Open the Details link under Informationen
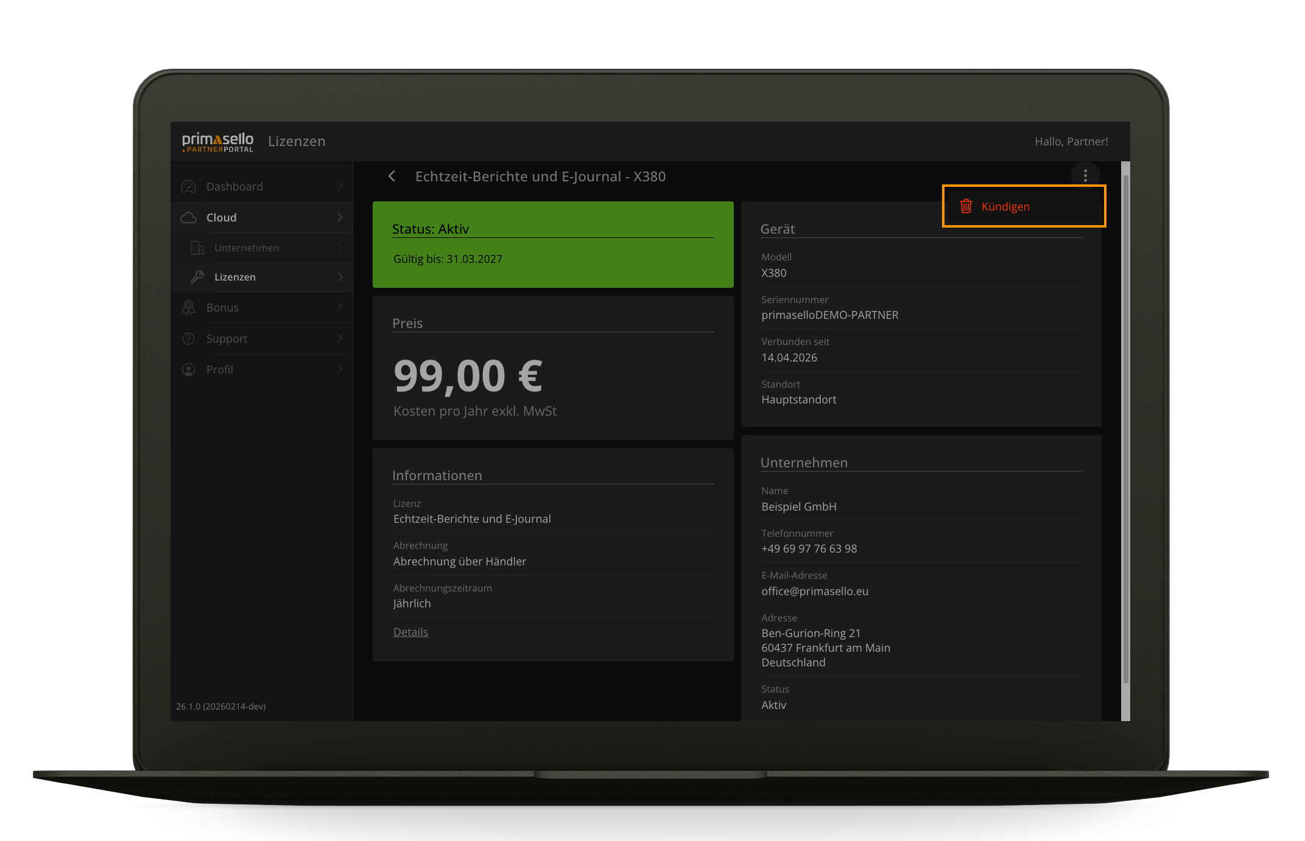The image size is (1305, 841). 410,632
